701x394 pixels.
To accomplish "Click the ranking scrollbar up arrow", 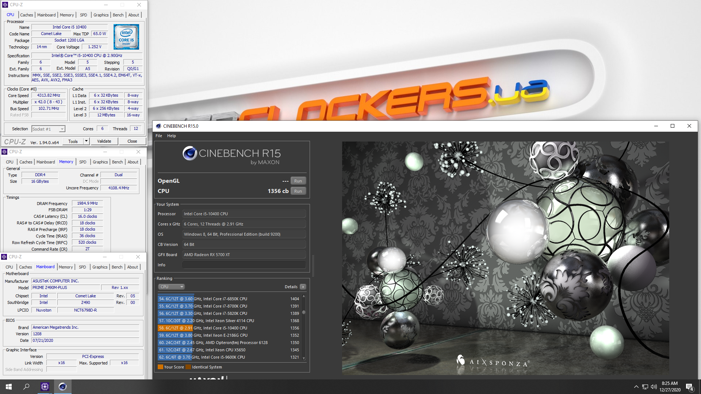I will click(304, 296).
